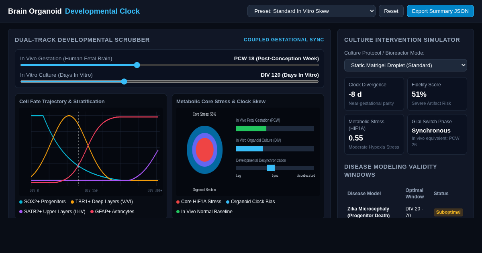Click Culture Intervention Simulator heading
The width and height of the screenshot is (482, 253).
coord(402,40)
